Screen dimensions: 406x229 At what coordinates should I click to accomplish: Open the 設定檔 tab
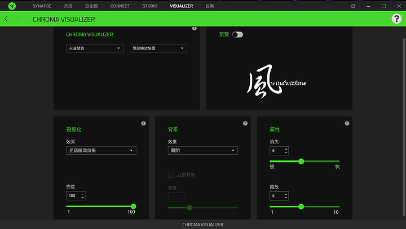(x=91, y=6)
